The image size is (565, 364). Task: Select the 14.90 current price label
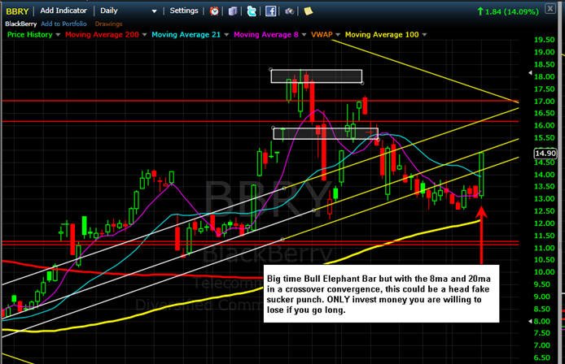point(545,154)
